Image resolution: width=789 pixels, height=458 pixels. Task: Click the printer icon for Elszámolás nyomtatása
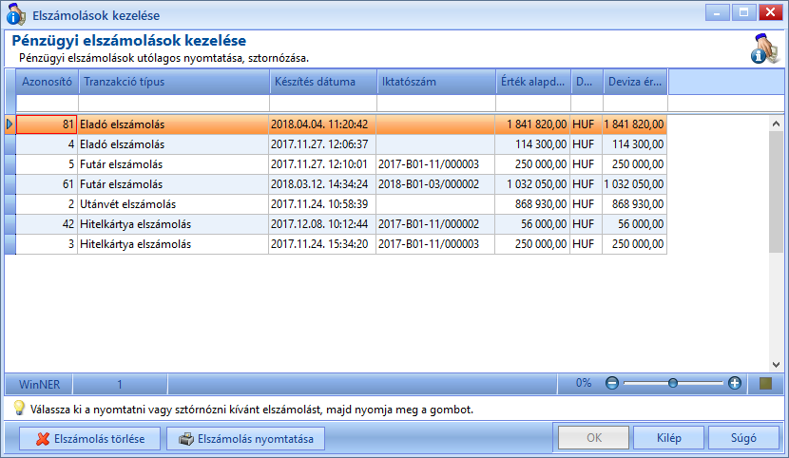(x=186, y=439)
